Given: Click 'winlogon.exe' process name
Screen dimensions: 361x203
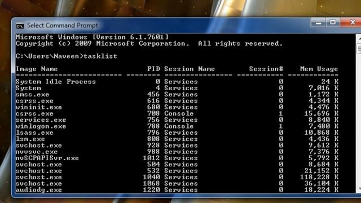Looking at the screenshot, I should pos(41,126).
